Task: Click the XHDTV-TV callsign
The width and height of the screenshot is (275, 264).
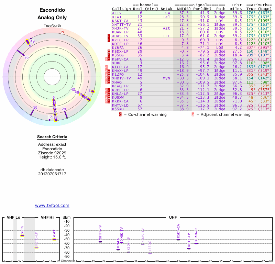Action: coord(121,78)
